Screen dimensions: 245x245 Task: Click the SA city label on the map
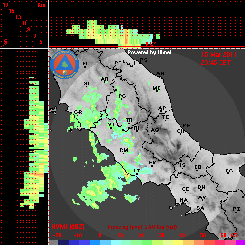pos(200,208)
